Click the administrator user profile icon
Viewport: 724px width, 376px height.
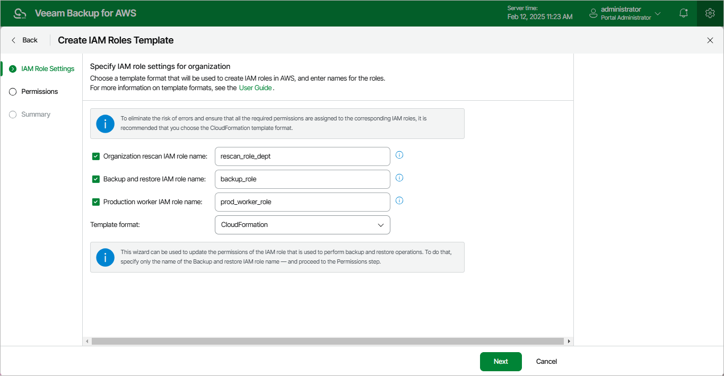[x=592, y=13]
